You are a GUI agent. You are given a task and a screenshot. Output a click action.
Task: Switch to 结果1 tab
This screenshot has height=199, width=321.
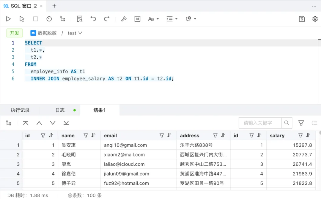click(100, 110)
